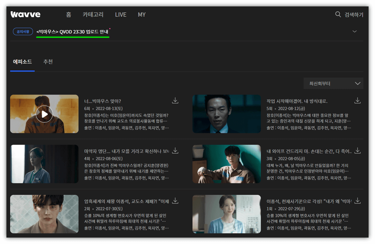
Task: Open MY page from the top navigation
Action: (x=142, y=14)
